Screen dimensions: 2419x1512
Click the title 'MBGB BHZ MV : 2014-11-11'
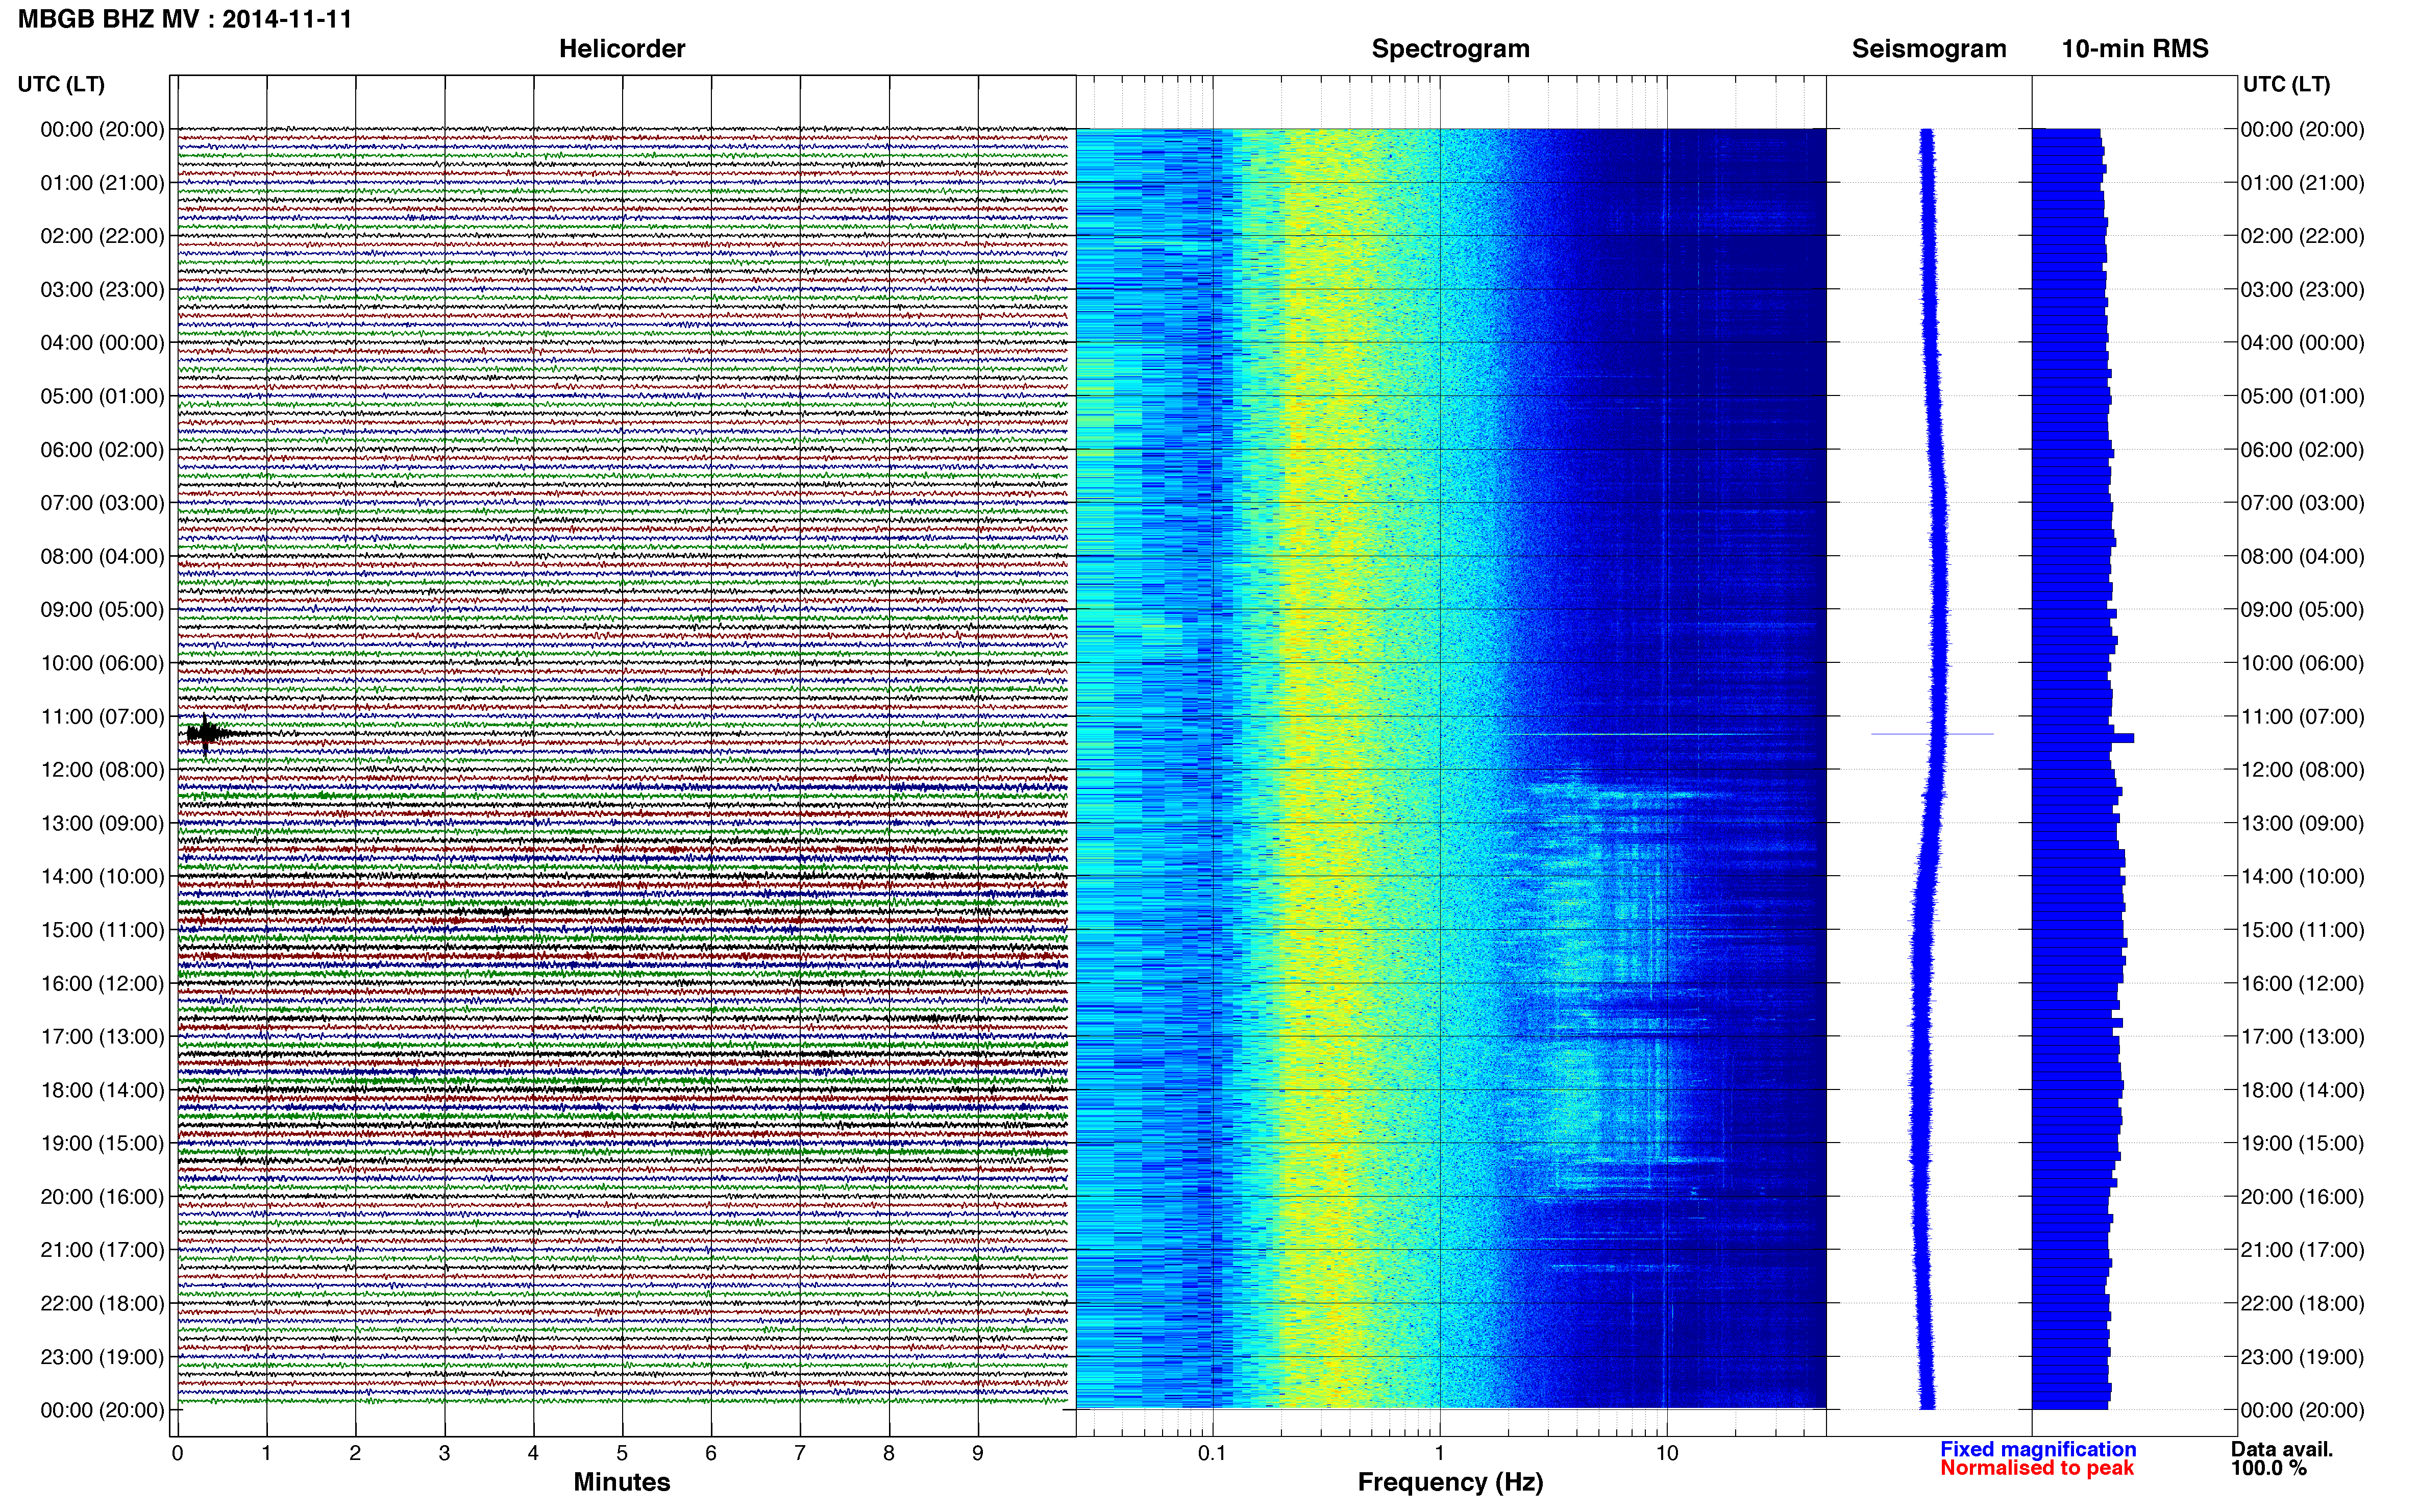click(x=185, y=19)
